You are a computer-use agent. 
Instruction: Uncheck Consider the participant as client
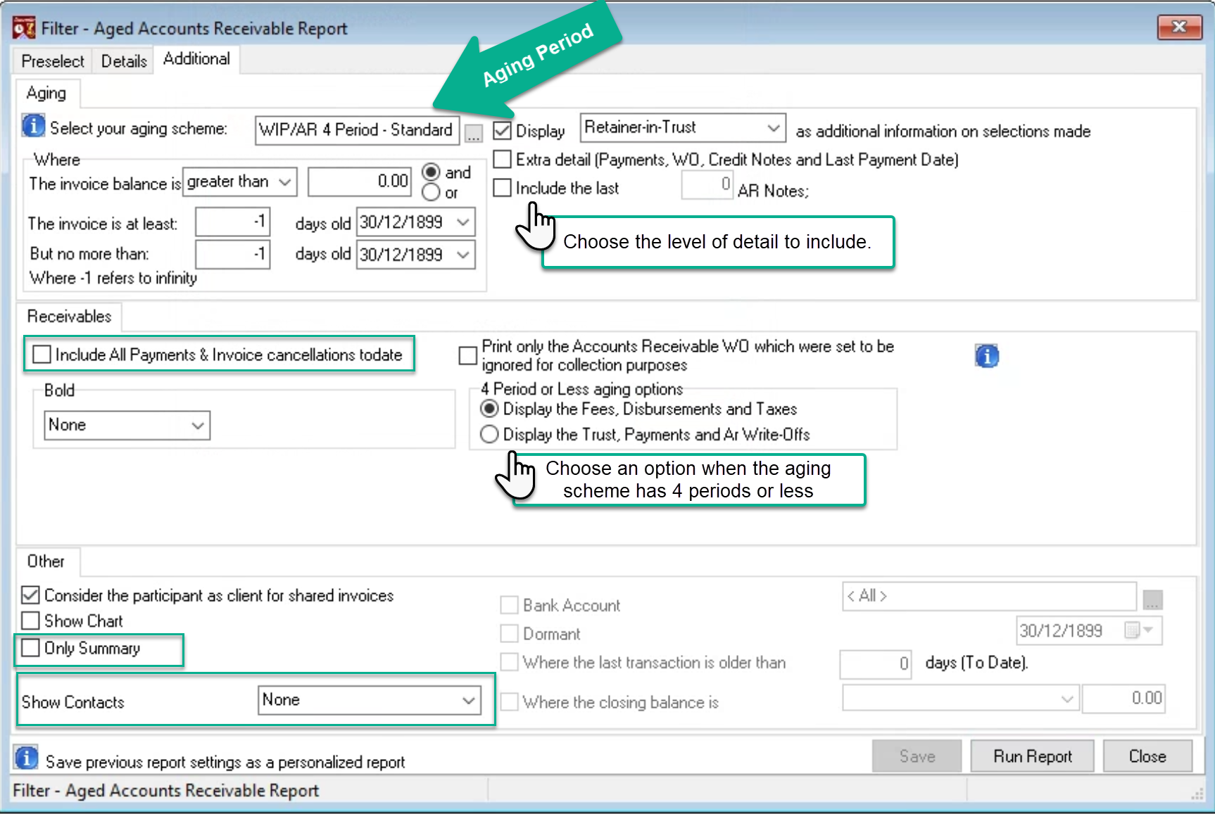[x=30, y=595]
